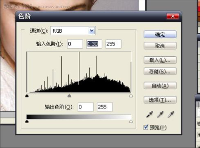Select the white point eyedropper
Screen dimensions: 200x148
coord(171,114)
